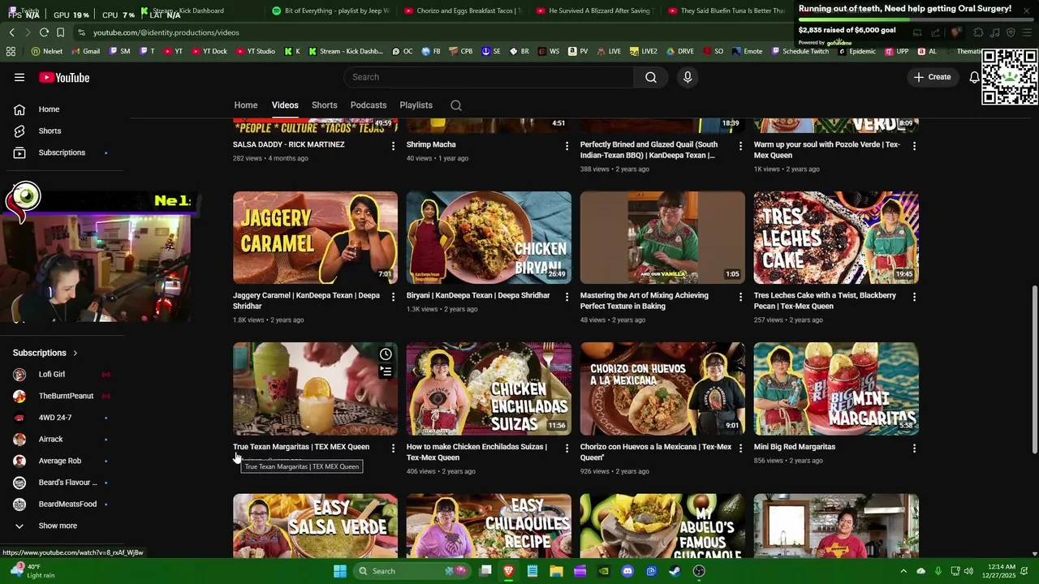Open options for Biryani KanDeepa Texan video
Screen dimensions: 1039x584
pos(567,297)
